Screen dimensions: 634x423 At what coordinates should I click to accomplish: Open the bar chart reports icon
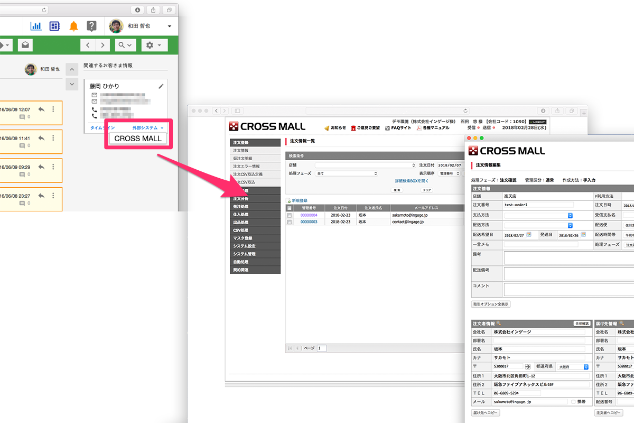click(36, 26)
